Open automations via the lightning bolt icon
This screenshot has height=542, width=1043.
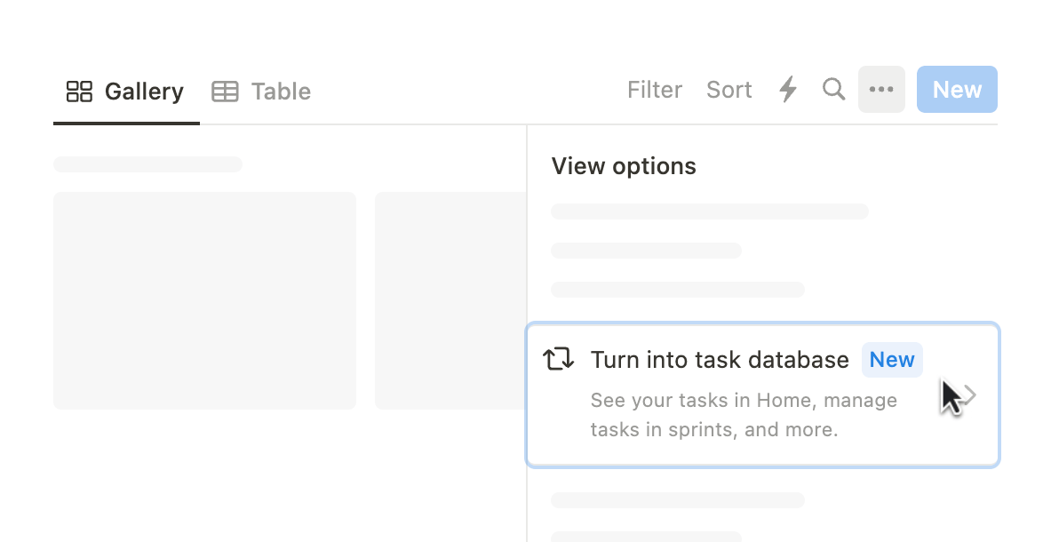[x=788, y=89]
